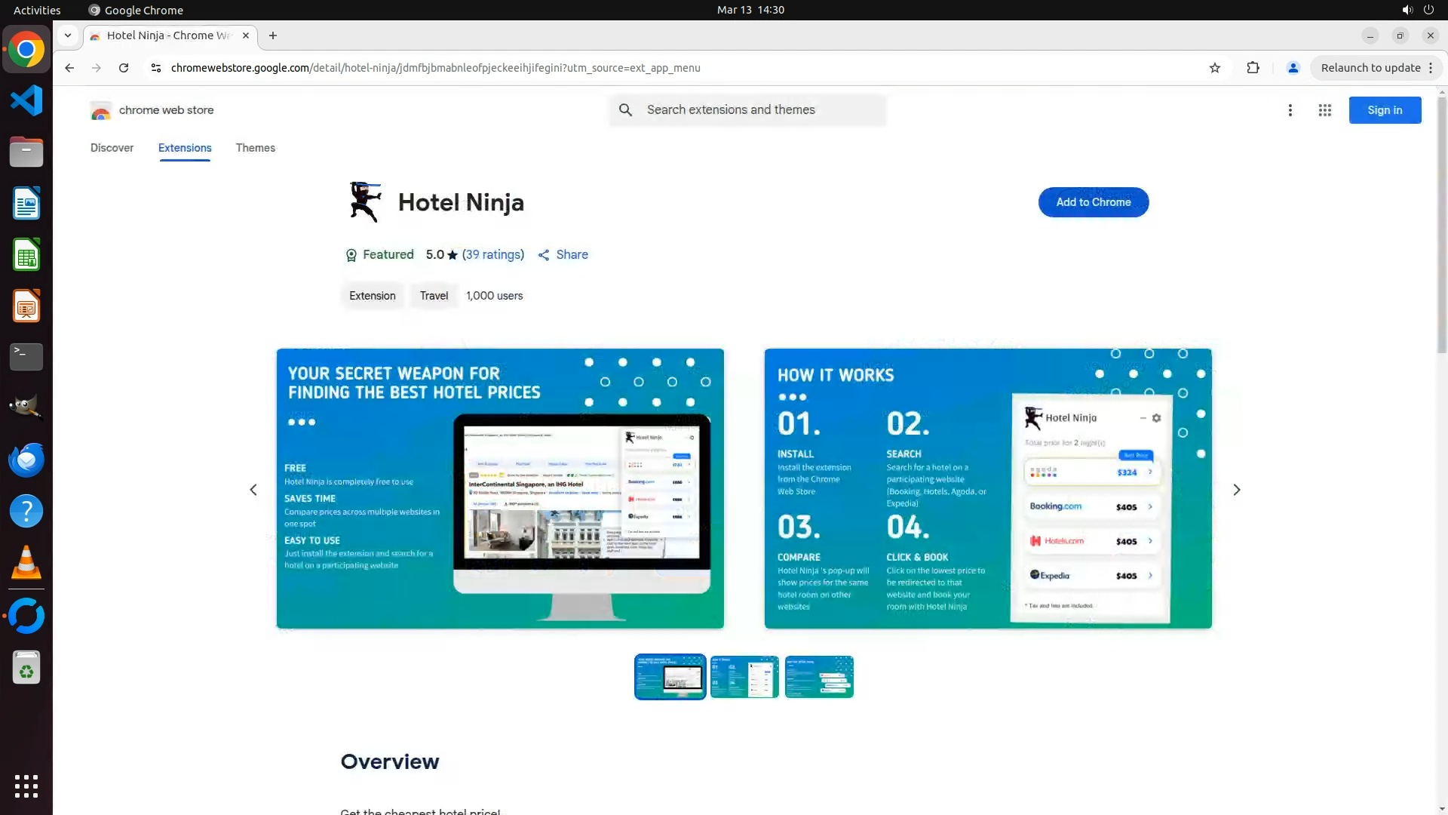Switch to the Discover tab
The width and height of the screenshot is (1448, 815).
pyautogui.click(x=112, y=148)
